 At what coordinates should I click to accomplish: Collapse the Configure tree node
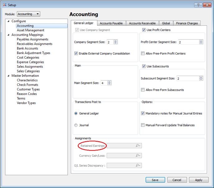click(8, 21)
